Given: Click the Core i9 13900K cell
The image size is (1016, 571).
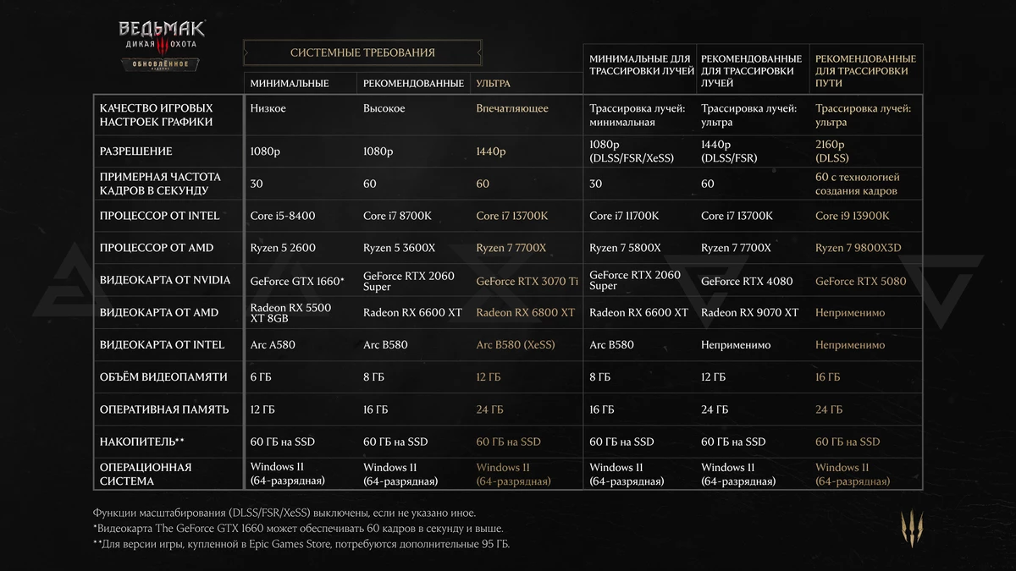Looking at the screenshot, I should pyautogui.click(x=852, y=216).
